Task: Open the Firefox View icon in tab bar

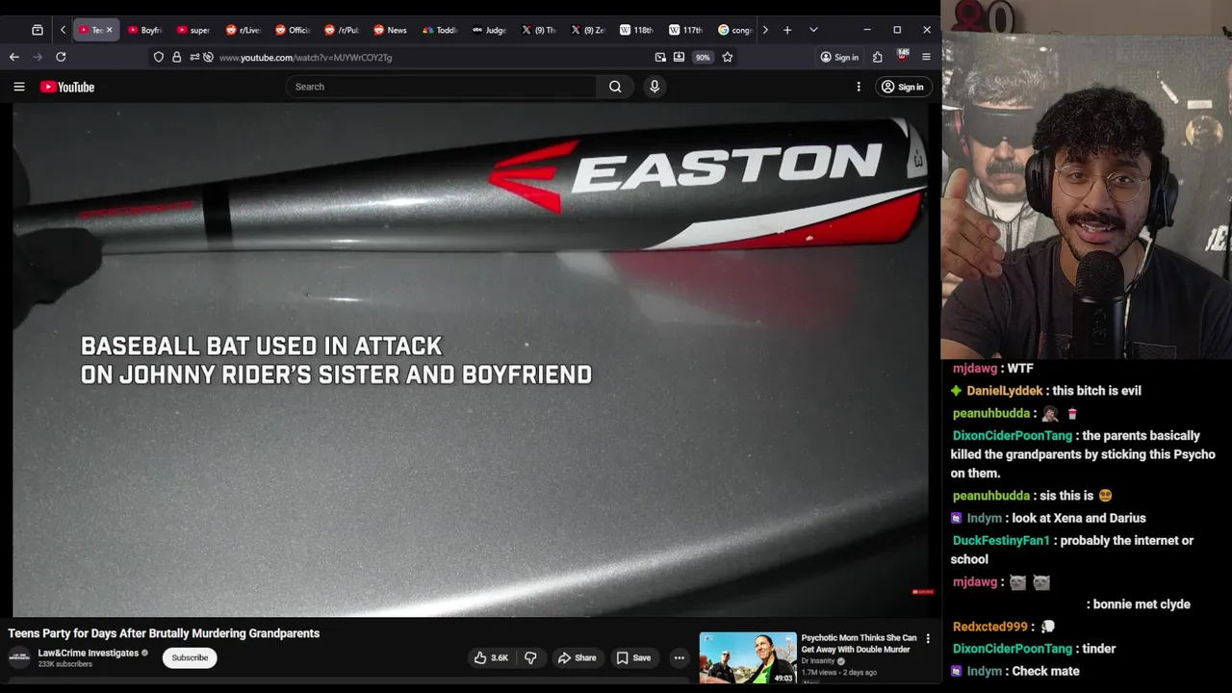Action: click(38, 30)
